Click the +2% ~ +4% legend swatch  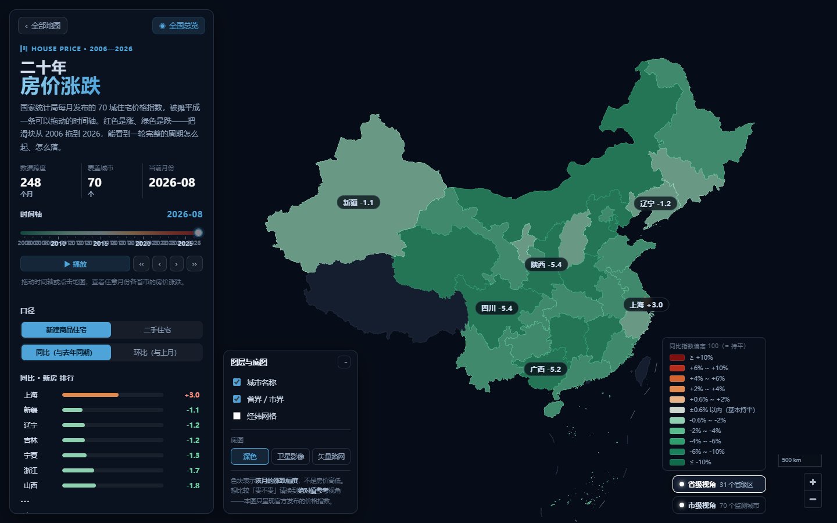677,389
